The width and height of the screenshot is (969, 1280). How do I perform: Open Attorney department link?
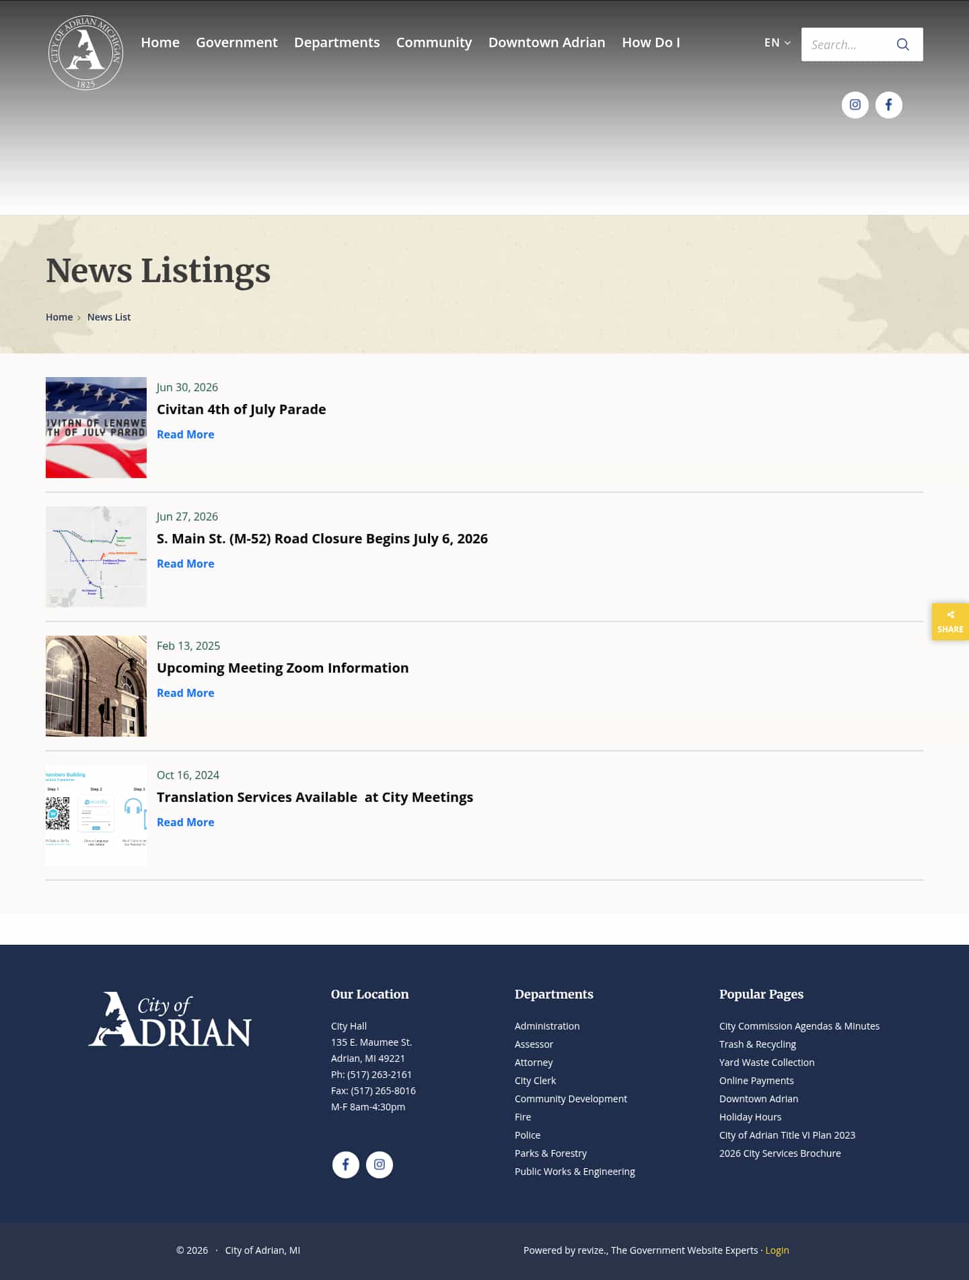click(x=534, y=1063)
